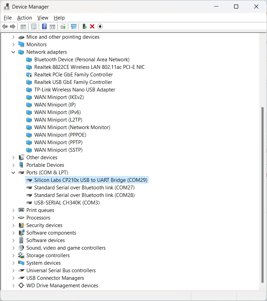Maximize the Device Manager window
267x301 pixels.
pos(236,7)
